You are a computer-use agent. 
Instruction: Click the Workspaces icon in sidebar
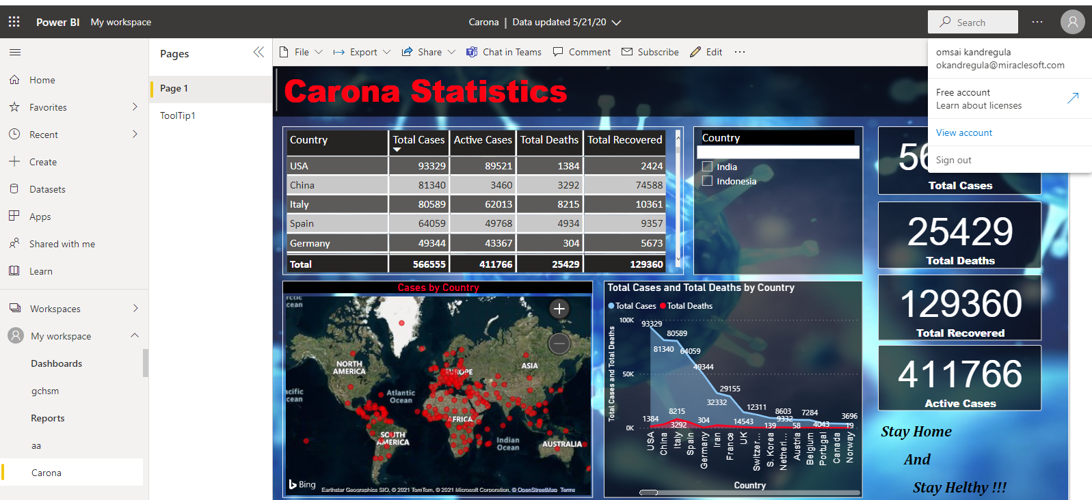click(x=14, y=309)
